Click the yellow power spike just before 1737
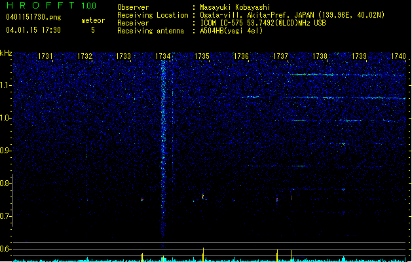Viewport: 412px width, 262px height. coord(277,255)
